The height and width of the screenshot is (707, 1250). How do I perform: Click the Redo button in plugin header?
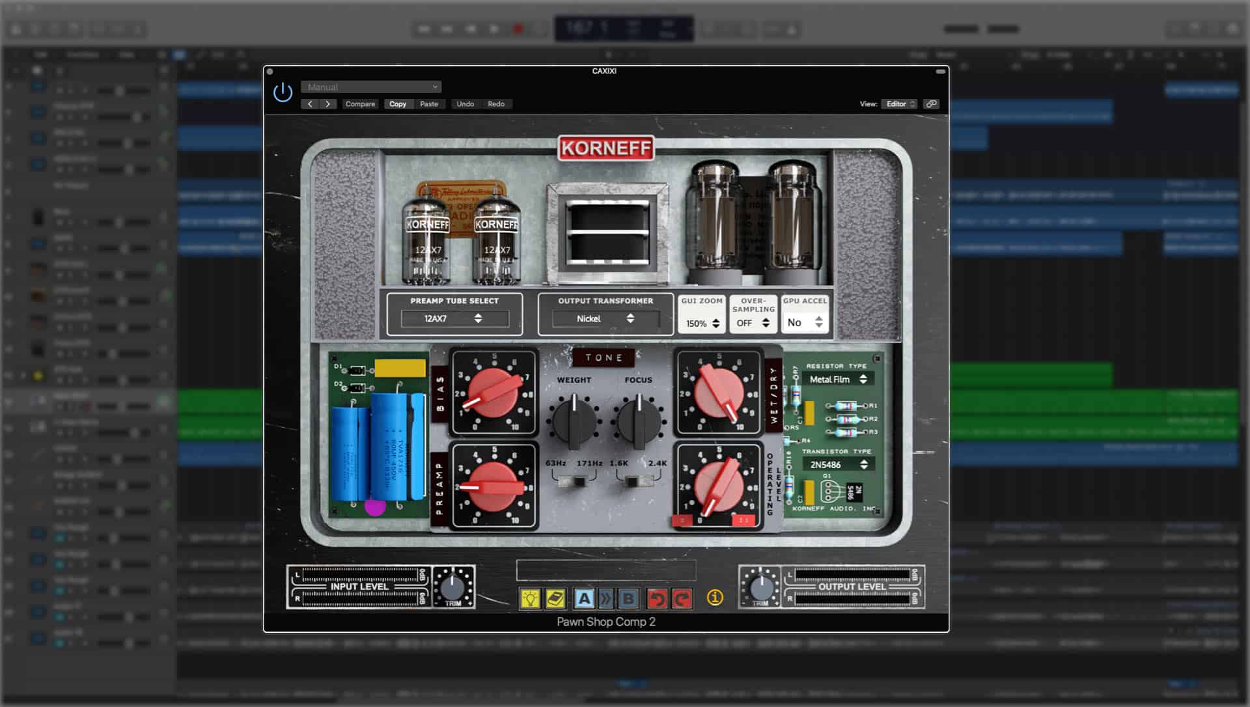click(x=496, y=104)
